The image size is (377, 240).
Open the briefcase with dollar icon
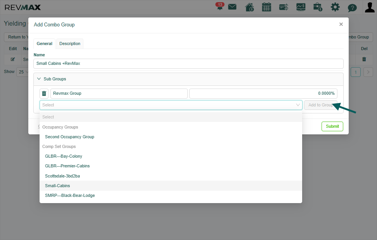tap(318, 7)
